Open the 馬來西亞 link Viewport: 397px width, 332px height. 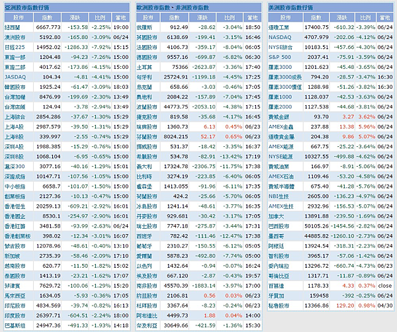(15, 296)
